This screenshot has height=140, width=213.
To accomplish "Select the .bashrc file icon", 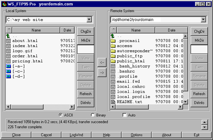I will (113, 71).
